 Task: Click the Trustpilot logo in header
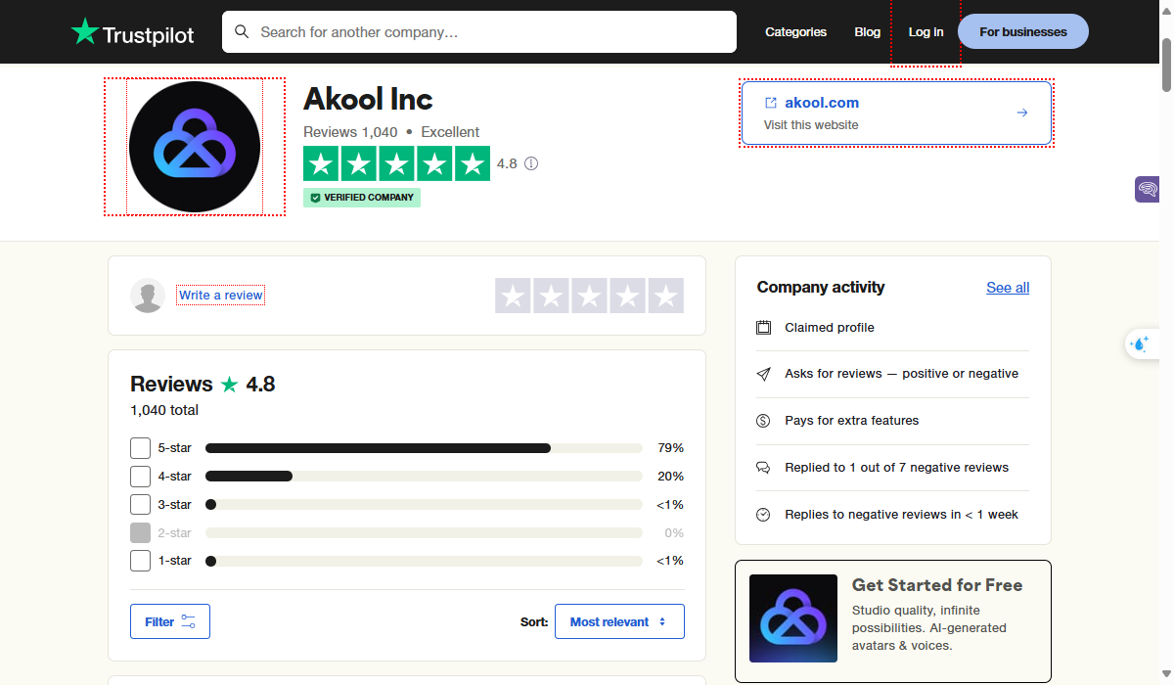tap(132, 32)
